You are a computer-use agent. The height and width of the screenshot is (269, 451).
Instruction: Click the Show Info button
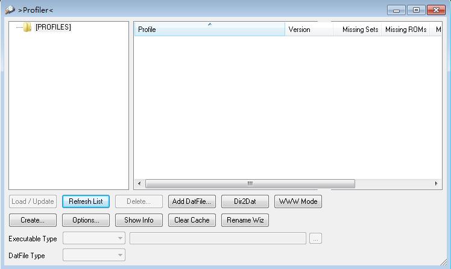point(139,220)
